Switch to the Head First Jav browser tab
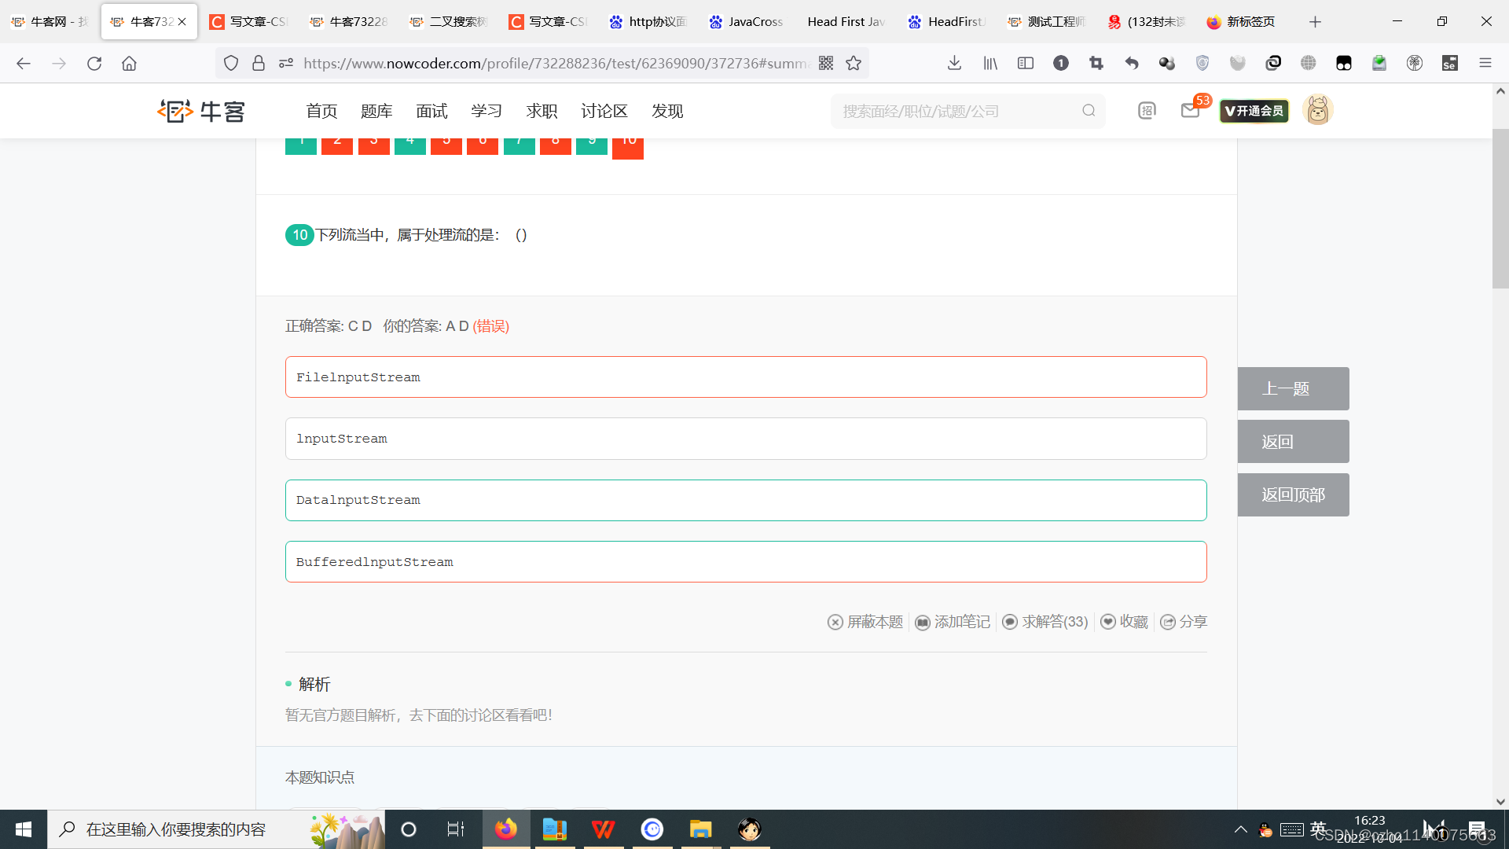Viewport: 1509px width, 849px height. tap(846, 22)
